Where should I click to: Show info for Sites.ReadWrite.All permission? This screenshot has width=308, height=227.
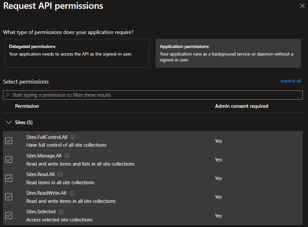click(x=72, y=193)
